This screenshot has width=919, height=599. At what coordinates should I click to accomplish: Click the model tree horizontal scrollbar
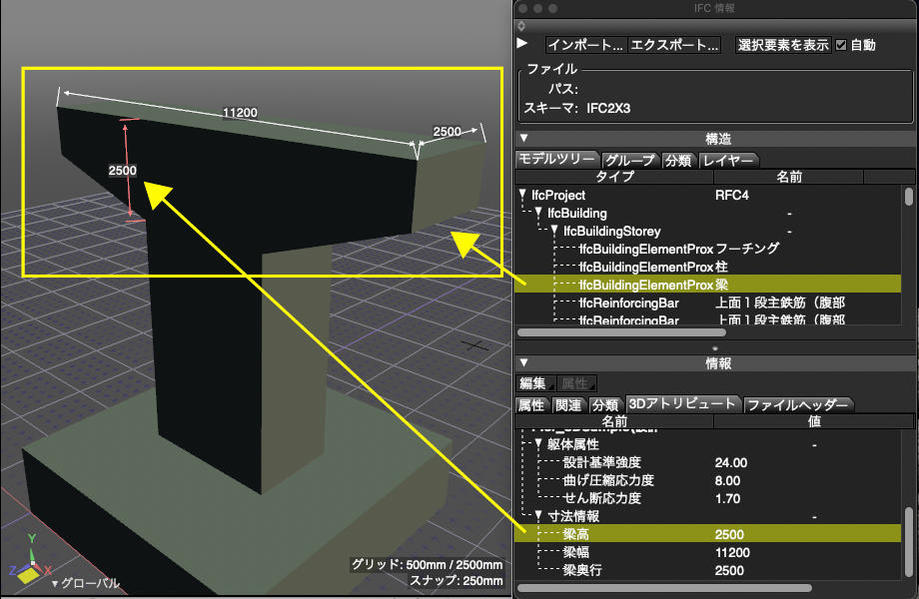click(621, 332)
